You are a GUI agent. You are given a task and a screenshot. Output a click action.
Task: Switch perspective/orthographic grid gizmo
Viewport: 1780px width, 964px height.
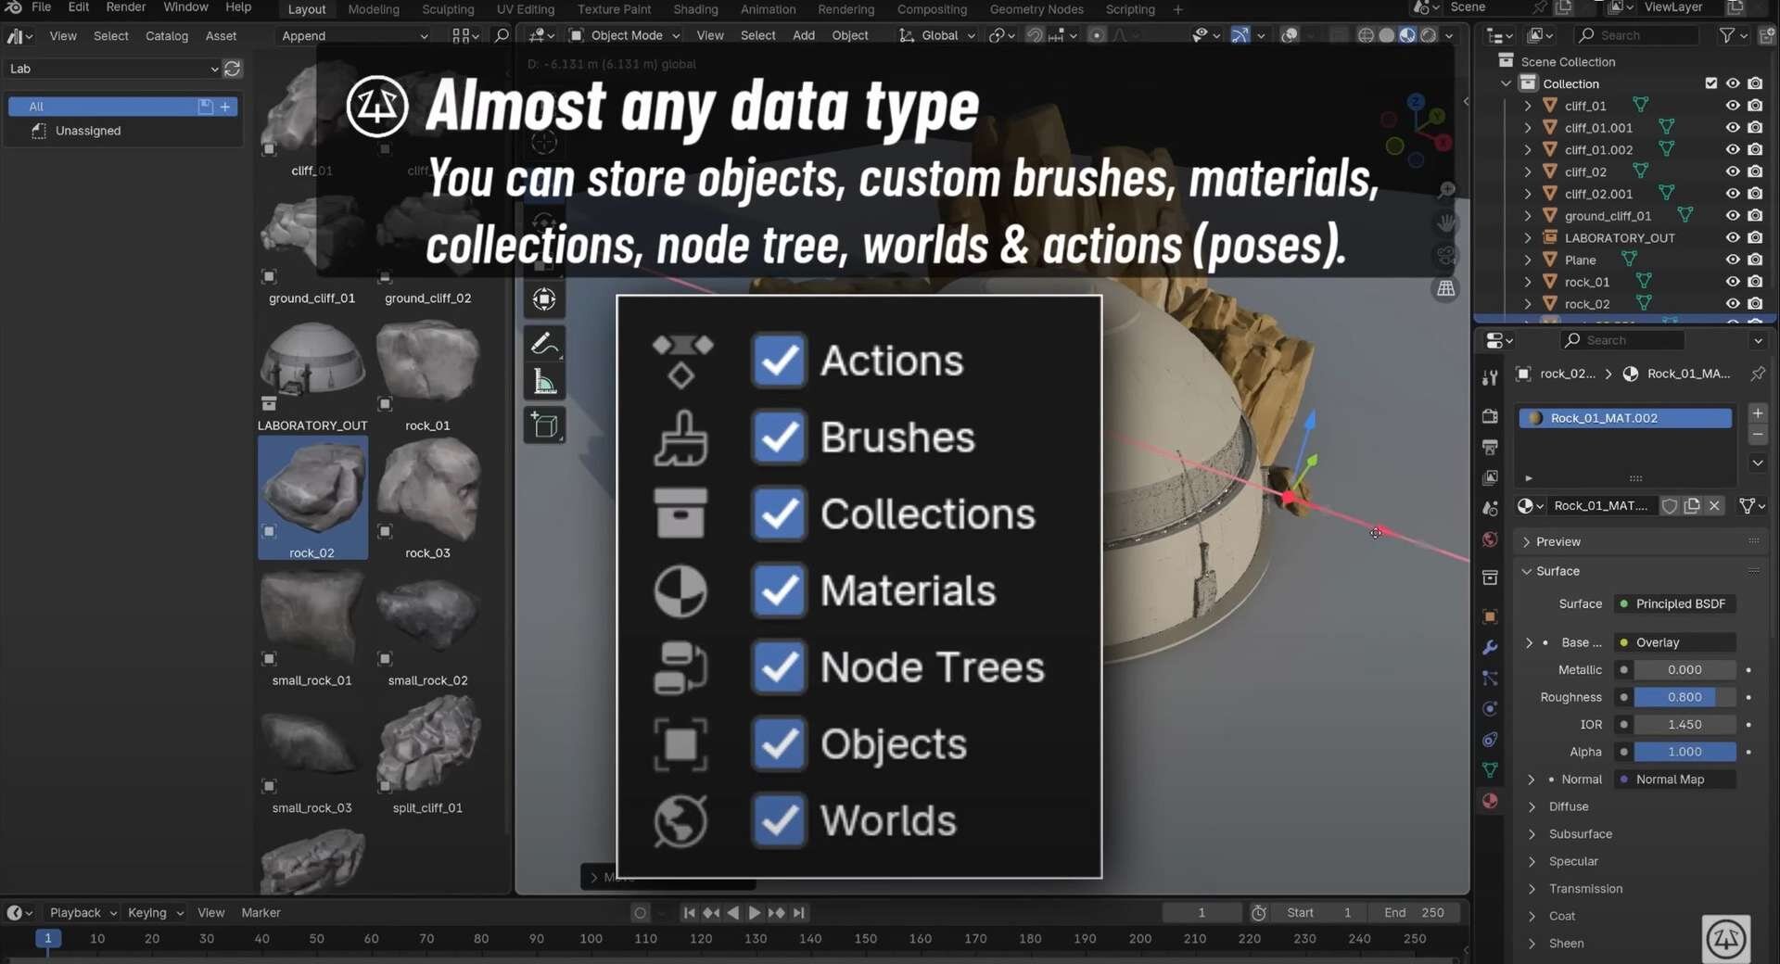coord(1446,289)
